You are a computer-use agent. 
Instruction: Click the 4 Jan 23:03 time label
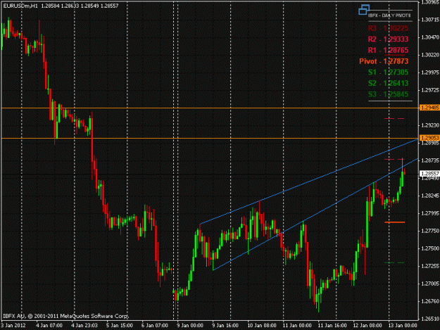[x=84, y=326]
